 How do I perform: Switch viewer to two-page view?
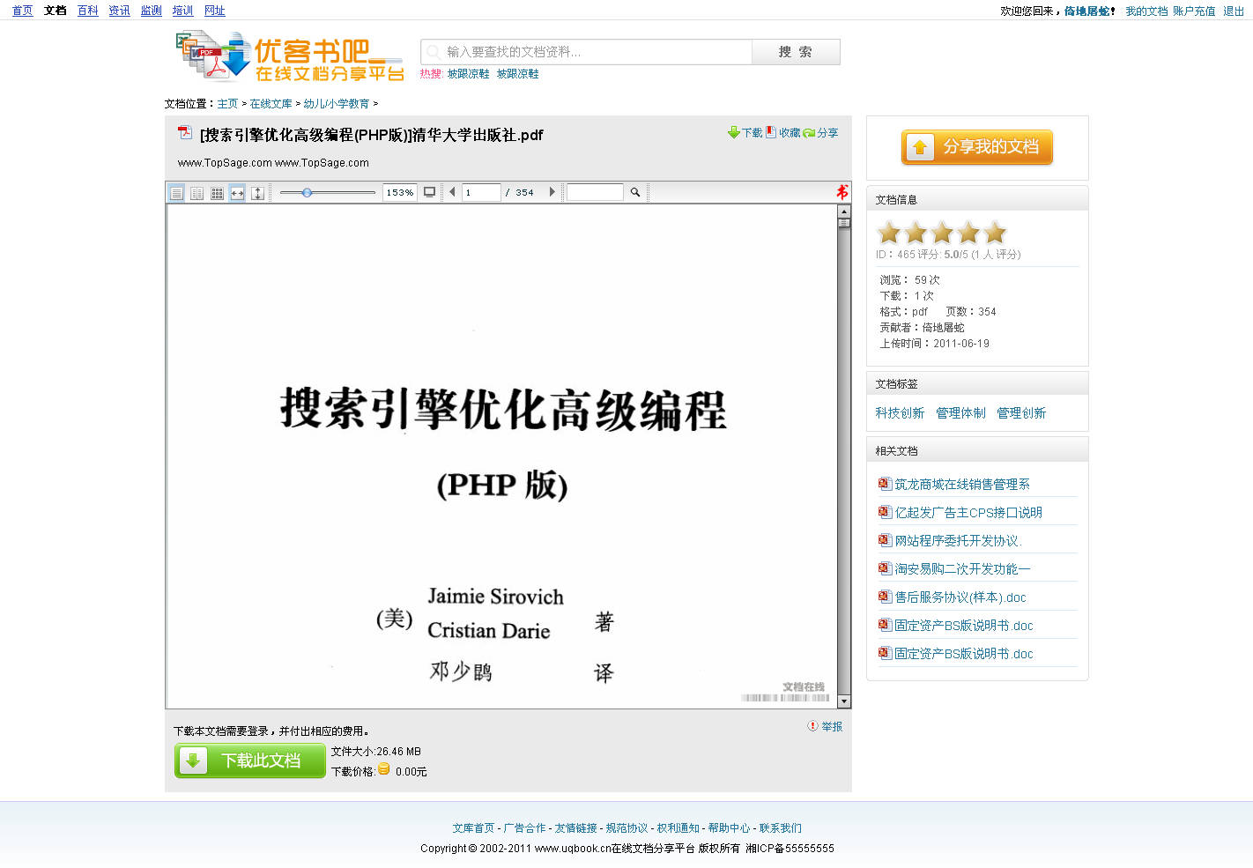[x=197, y=193]
